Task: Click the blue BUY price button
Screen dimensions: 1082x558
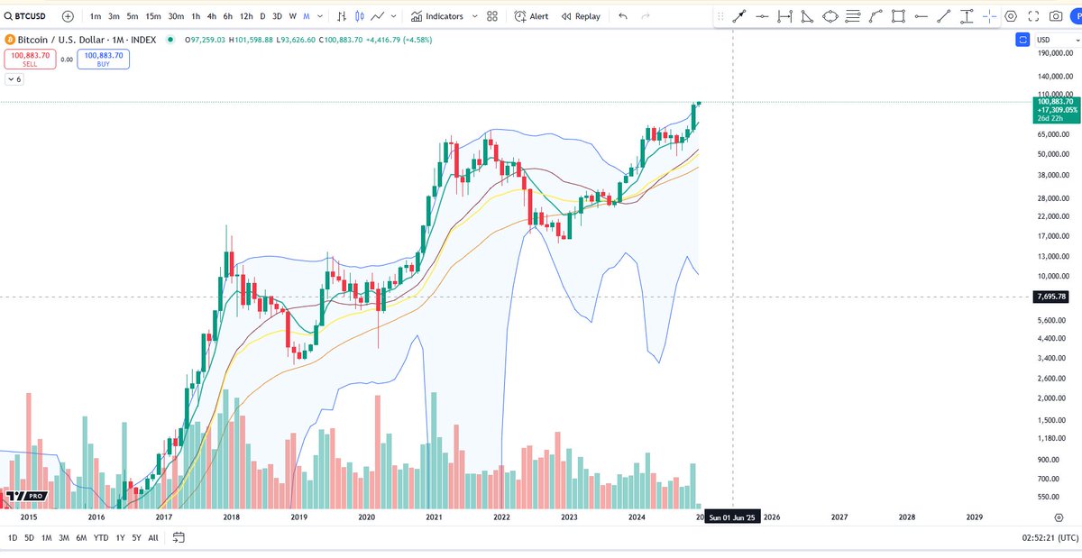Action: 103,59
